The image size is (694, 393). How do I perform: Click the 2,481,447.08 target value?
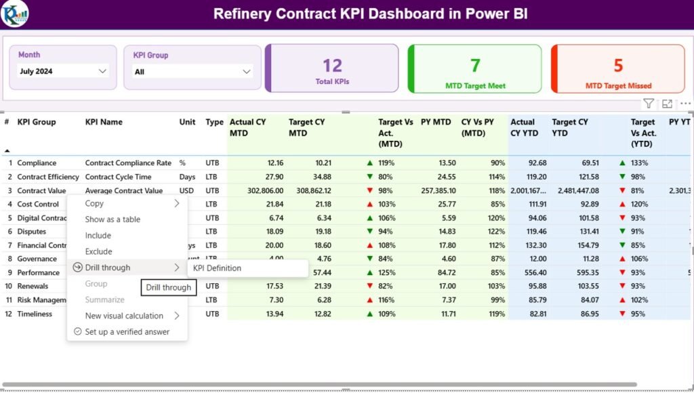coord(578,190)
